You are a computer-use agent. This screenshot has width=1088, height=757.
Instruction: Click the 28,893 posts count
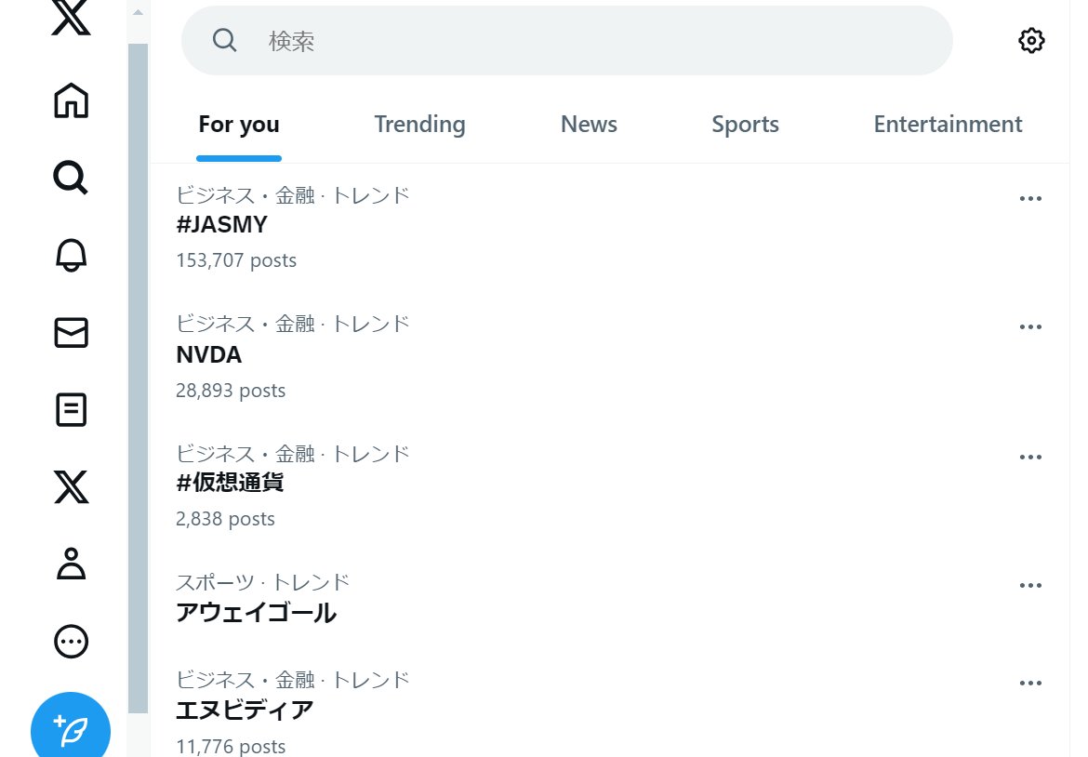[231, 391]
